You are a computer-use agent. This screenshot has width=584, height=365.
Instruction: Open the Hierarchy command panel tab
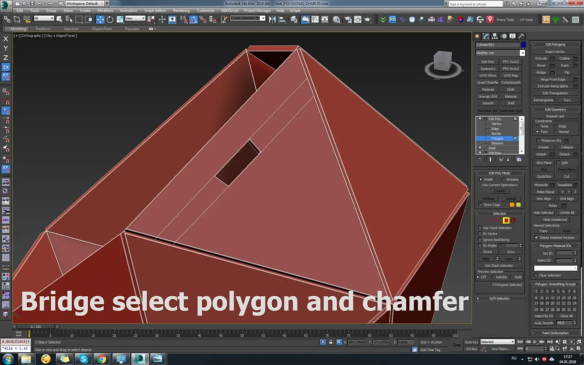pos(495,36)
